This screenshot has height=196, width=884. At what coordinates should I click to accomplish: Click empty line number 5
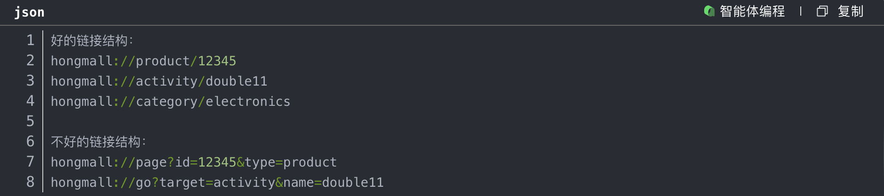coord(30,121)
